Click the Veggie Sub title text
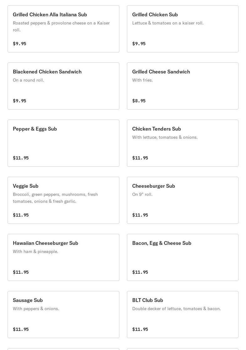 coord(26,186)
